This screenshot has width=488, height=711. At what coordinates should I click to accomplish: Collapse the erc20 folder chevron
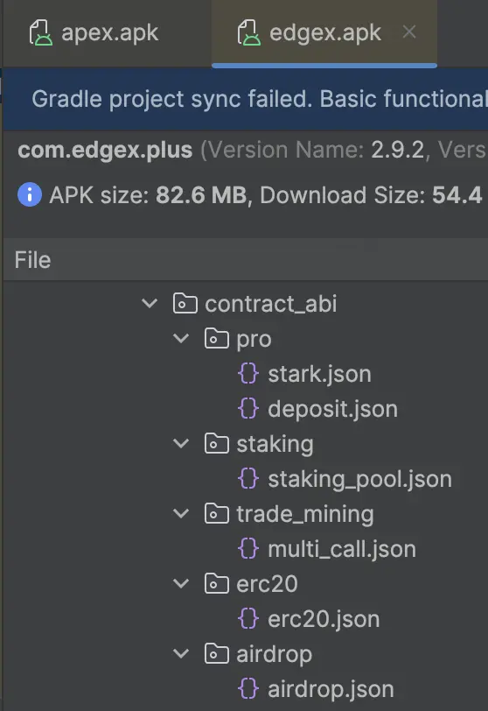click(181, 584)
